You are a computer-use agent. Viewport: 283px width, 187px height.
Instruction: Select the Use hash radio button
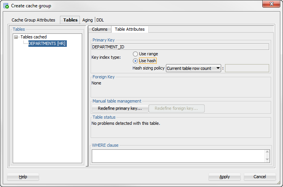(136, 61)
